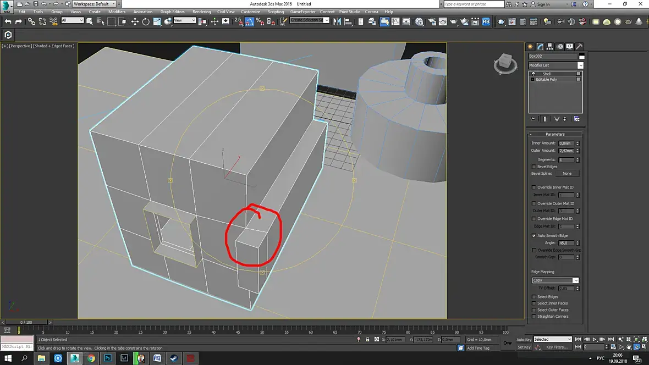The image size is (649, 365).
Task: Activate the Select and Rotate tool
Action: click(x=146, y=21)
